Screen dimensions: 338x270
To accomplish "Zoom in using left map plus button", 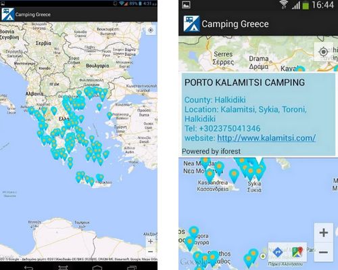I will click(150, 242).
